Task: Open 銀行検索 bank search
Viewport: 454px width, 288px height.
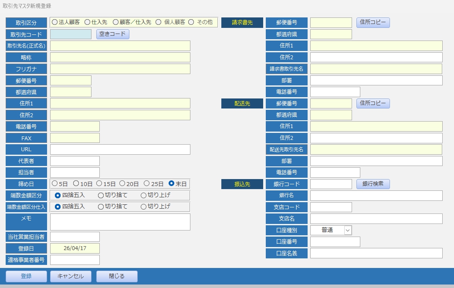Action: point(373,184)
